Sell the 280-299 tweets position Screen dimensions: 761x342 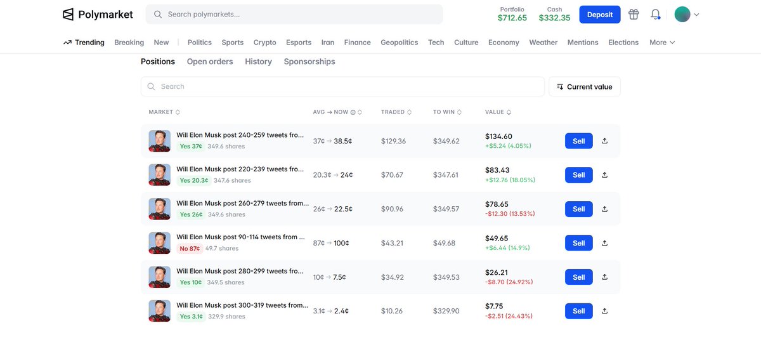[579, 277]
